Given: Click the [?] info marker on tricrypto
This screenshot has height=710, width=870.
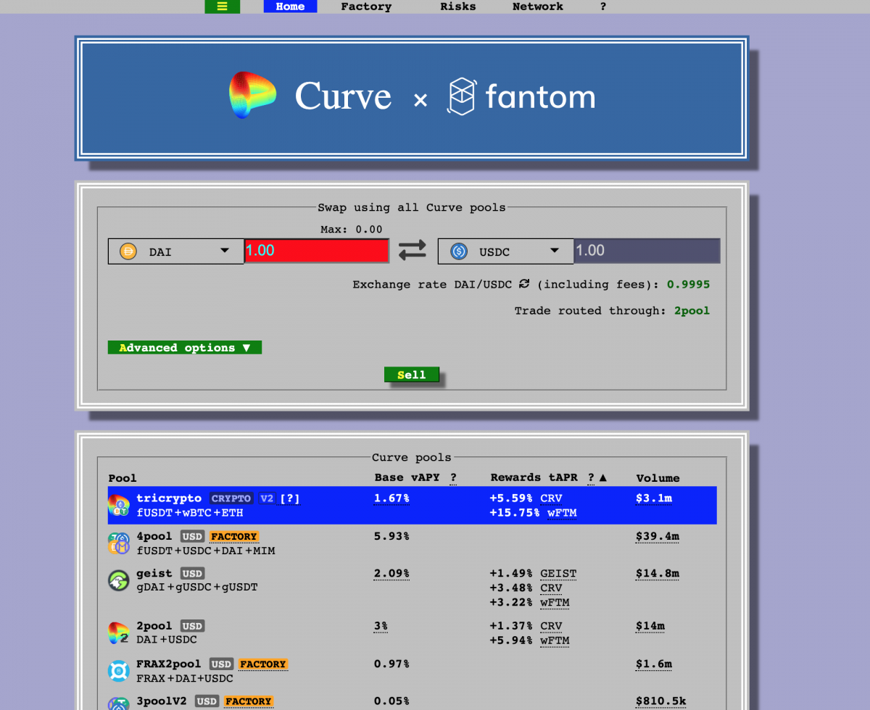Looking at the screenshot, I should pyautogui.click(x=290, y=498).
